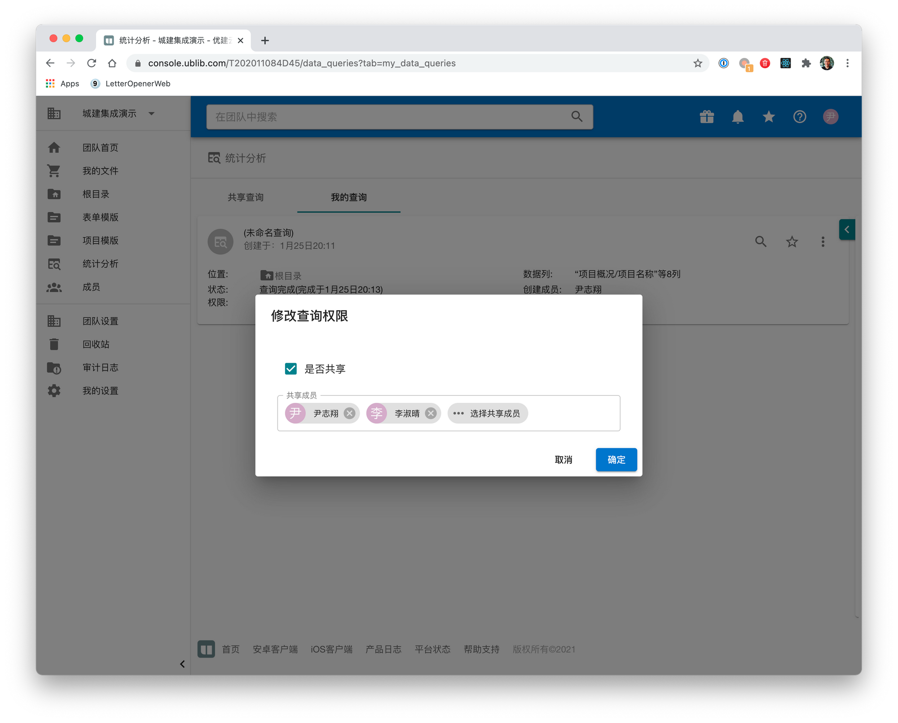This screenshot has width=898, height=723.
Task: Expand the 城建集成演示 team dropdown
Action: (x=151, y=114)
